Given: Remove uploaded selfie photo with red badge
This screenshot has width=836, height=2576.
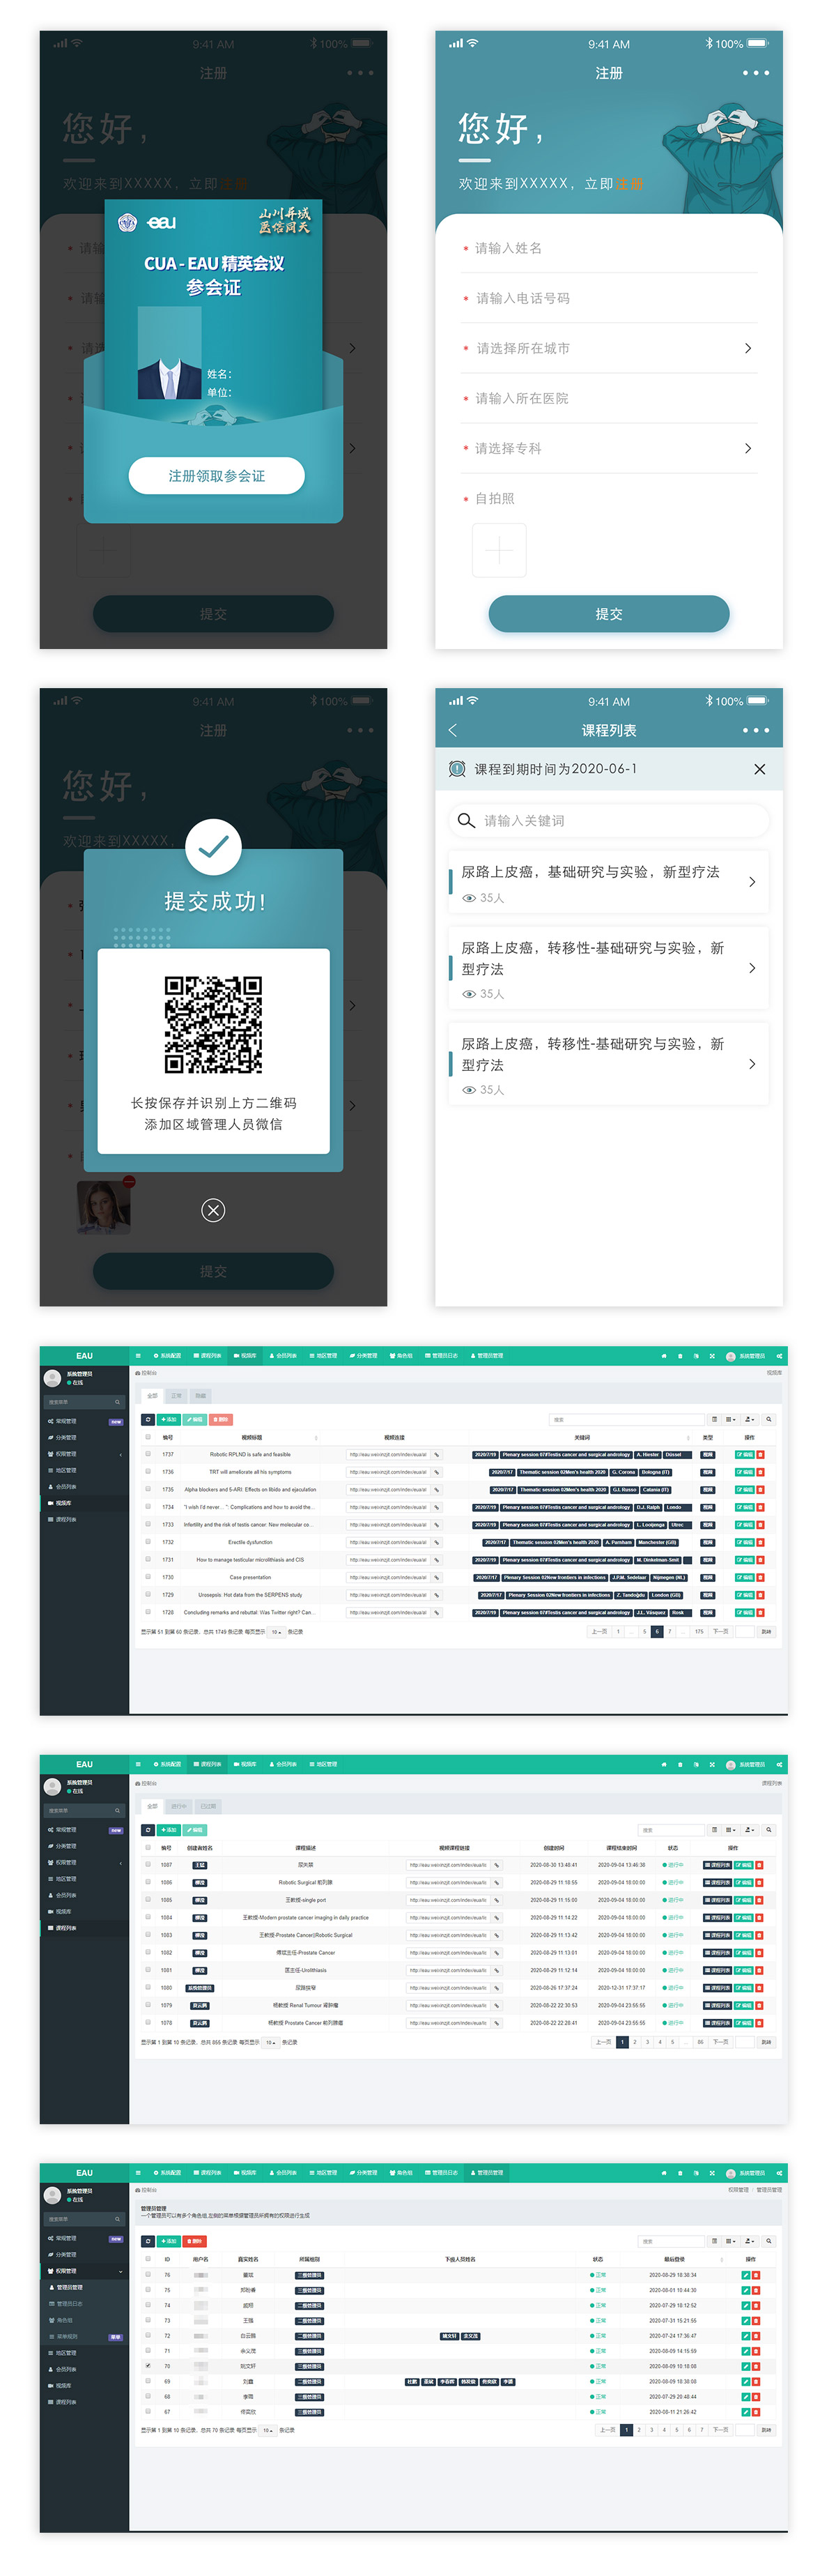Looking at the screenshot, I should (128, 1181).
